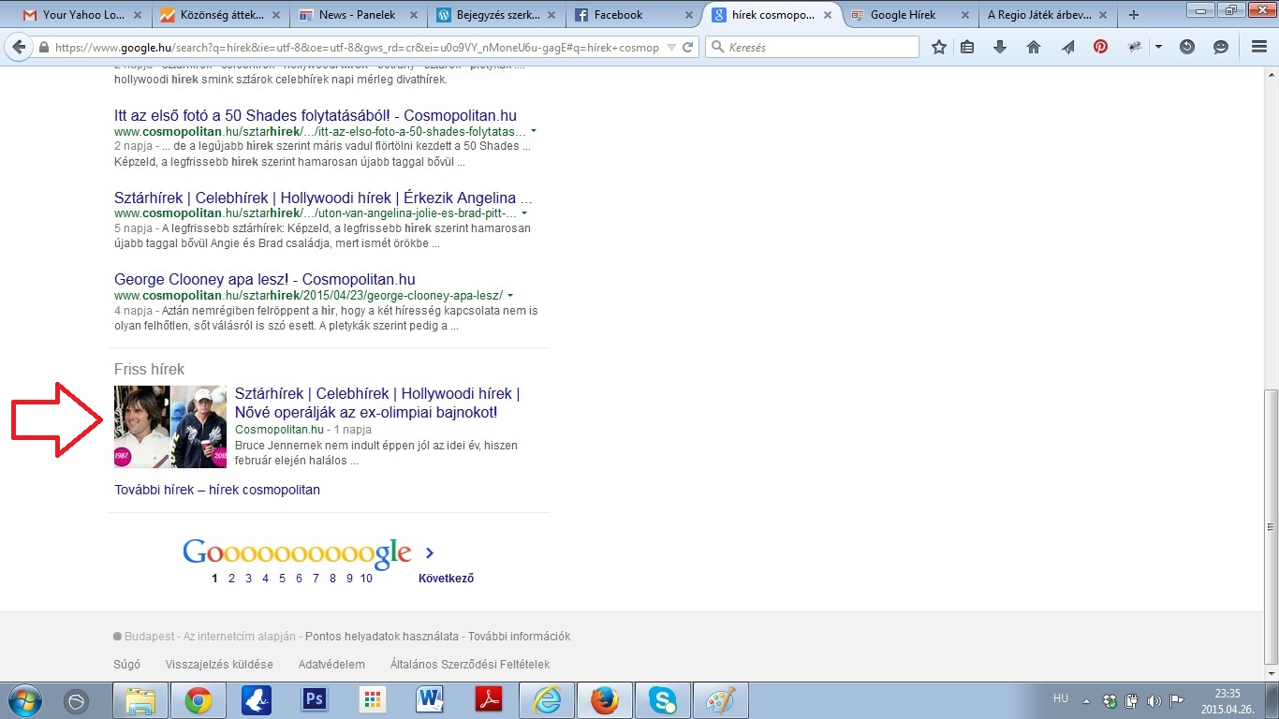Open the 'George Clooney apa lesz!' result
Viewport: 1279px width, 719px height.
point(264,279)
